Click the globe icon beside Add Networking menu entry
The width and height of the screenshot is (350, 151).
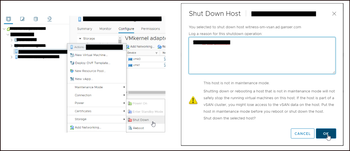(72, 127)
